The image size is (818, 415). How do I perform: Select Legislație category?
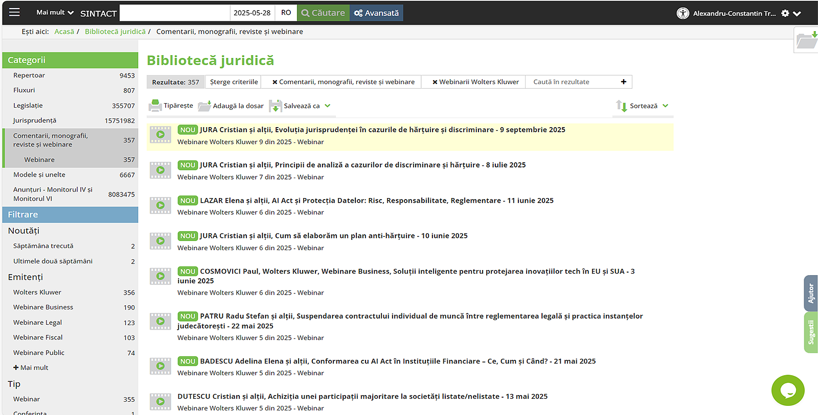point(71,106)
